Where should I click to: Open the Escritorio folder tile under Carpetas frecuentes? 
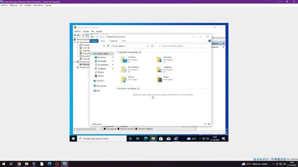(129, 59)
